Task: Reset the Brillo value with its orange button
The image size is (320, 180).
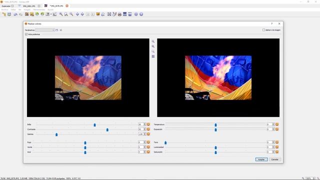Action: coord(148,124)
